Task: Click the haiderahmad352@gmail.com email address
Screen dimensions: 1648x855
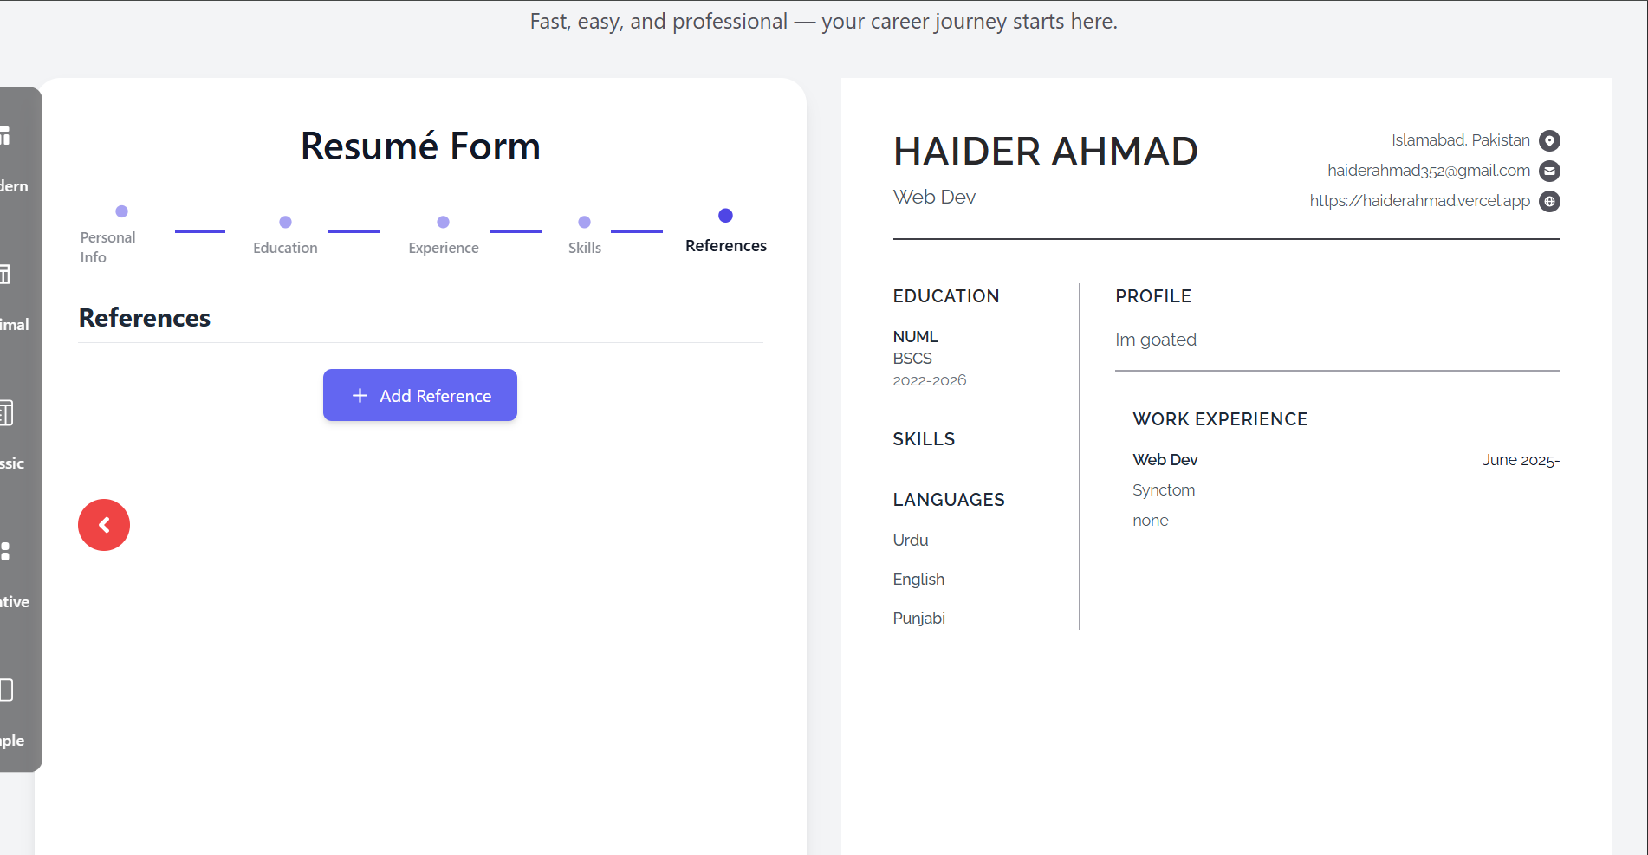Action: [x=1428, y=171]
